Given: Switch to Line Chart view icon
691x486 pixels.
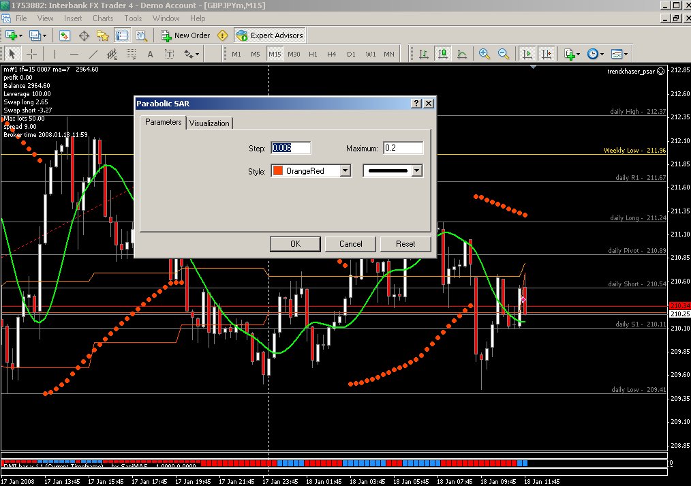Looking at the screenshot, I should [x=462, y=55].
